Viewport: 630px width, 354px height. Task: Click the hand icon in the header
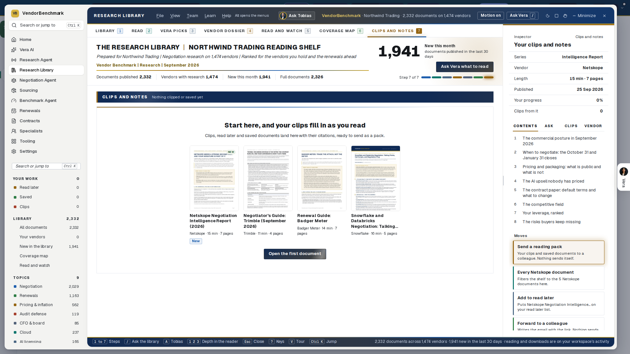565,16
